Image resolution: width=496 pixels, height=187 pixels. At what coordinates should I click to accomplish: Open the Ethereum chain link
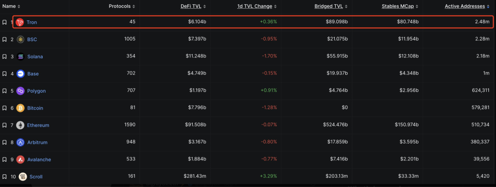[x=38, y=125]
